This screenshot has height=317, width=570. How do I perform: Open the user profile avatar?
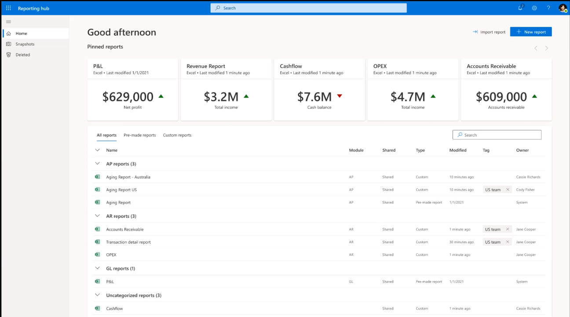(x=562, y=8)
